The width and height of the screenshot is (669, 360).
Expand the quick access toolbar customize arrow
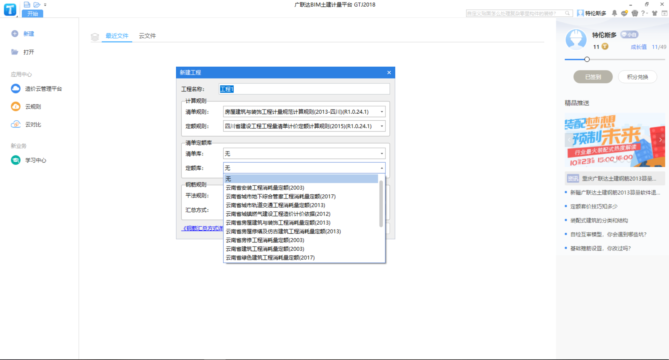point(45,5)
